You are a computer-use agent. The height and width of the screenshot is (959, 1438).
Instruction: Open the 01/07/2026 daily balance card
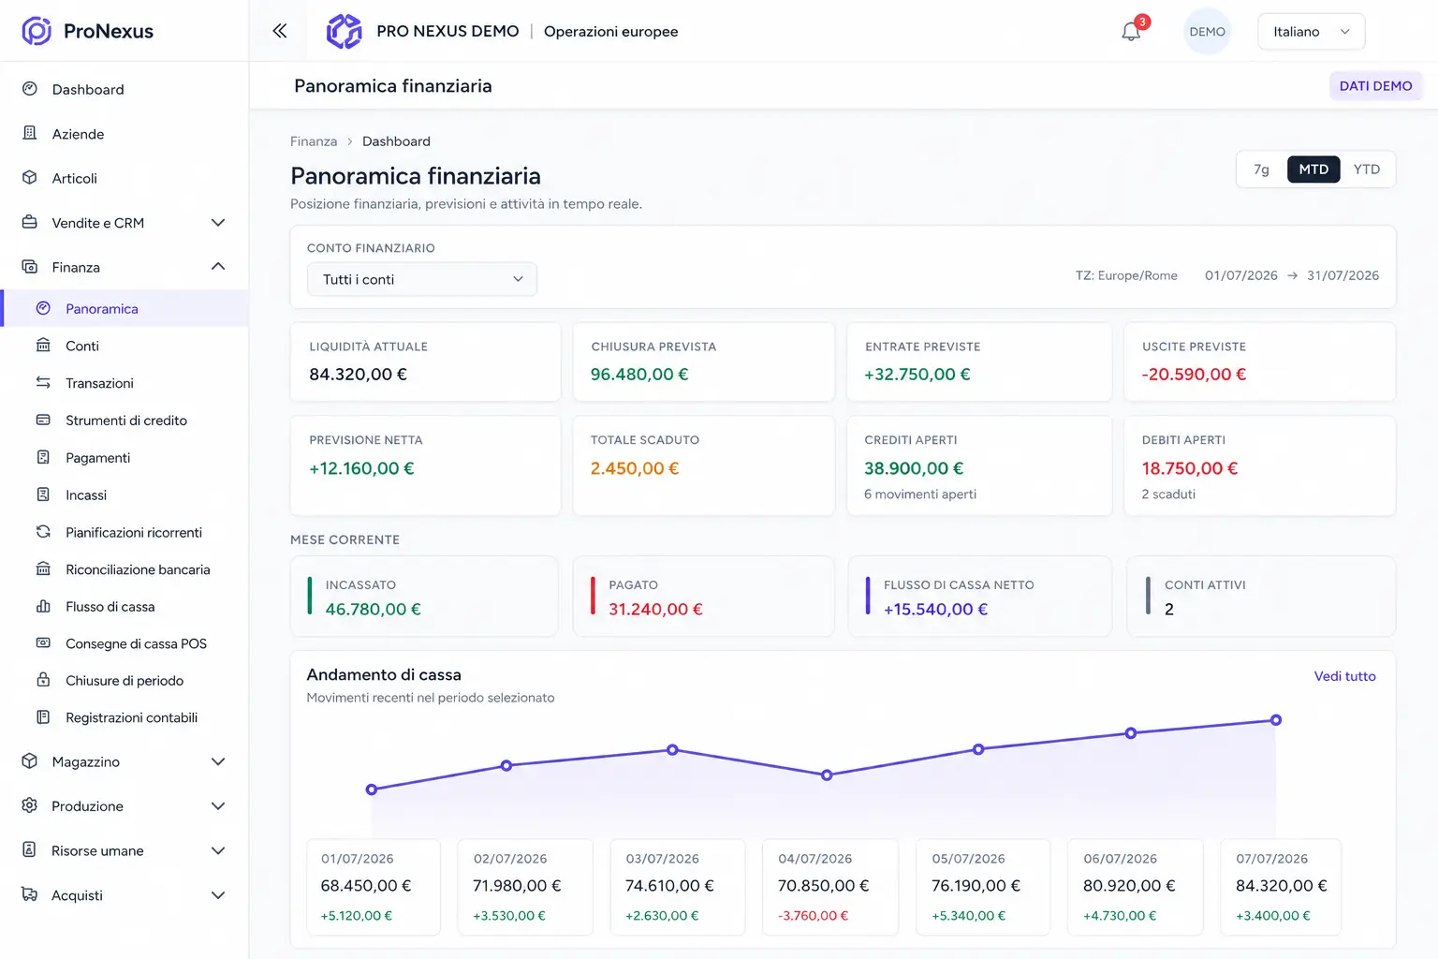pos(374,887)
